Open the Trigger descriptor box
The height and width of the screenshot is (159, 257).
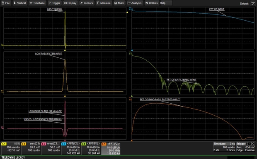coord(245,147)
